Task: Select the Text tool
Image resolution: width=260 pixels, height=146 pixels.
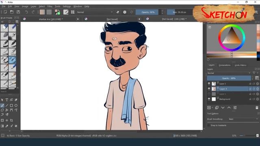Action: coord(7,100)
